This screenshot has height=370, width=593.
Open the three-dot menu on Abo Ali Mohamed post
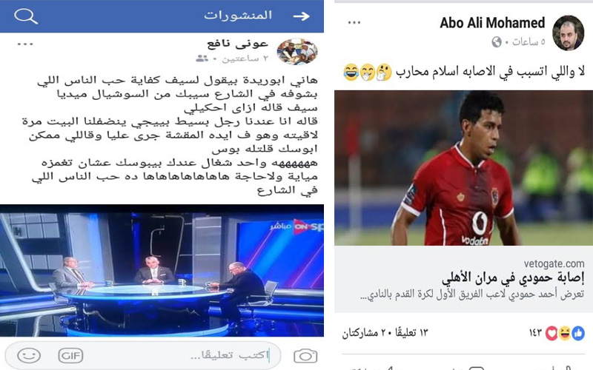(x=354, y=23)
